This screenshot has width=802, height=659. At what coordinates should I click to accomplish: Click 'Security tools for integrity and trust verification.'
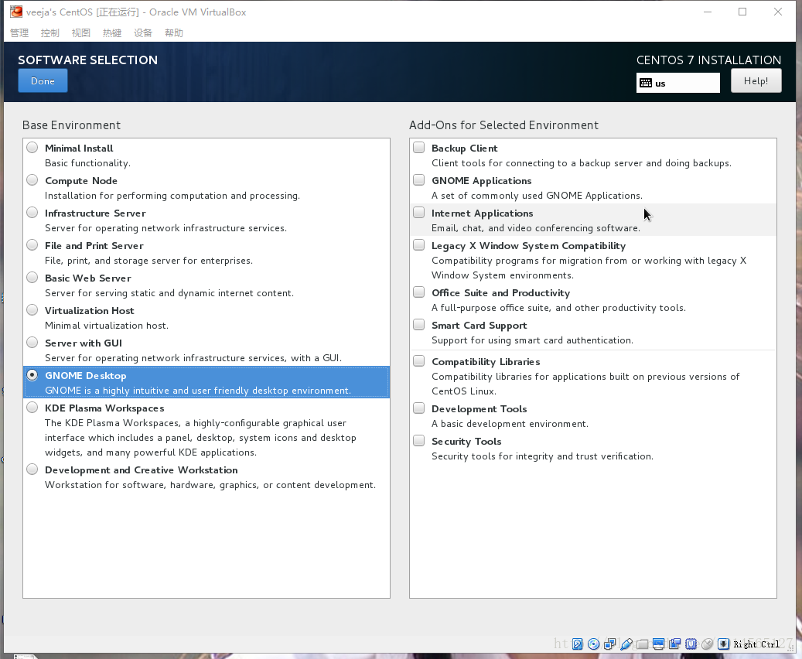[x=542, y=456]
